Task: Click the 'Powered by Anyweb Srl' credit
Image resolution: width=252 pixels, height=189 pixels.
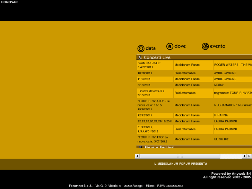Action: 231,173
